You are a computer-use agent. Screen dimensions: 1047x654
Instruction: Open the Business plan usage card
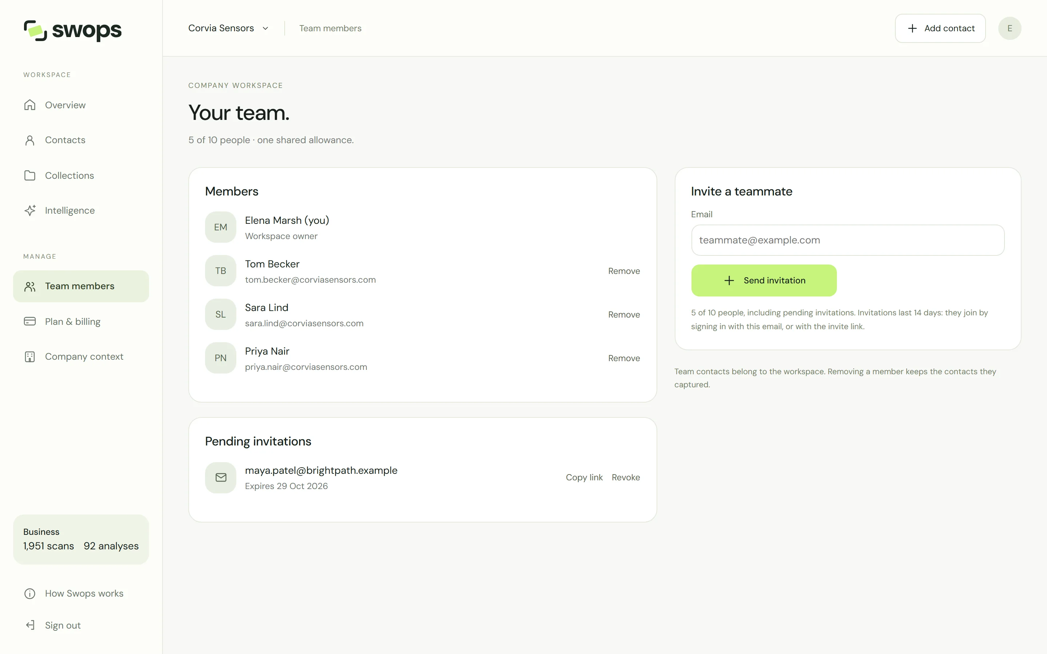click(81, 540)
